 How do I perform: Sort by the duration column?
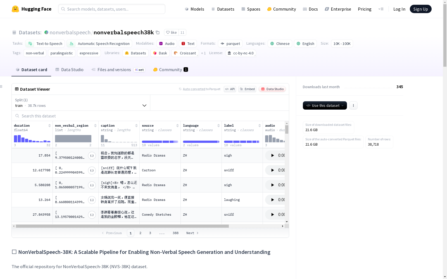(x=49, y=126)
